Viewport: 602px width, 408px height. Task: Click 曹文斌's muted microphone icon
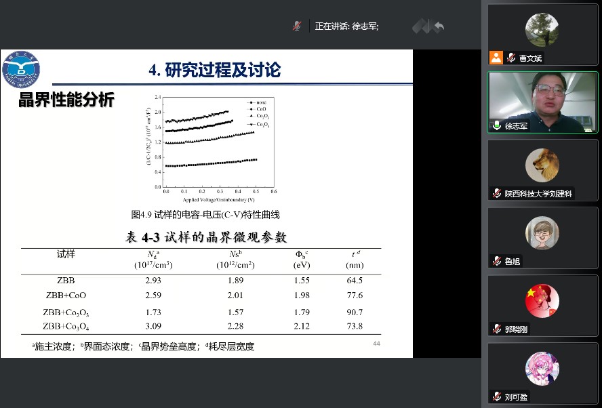click(x=510, y=58)
